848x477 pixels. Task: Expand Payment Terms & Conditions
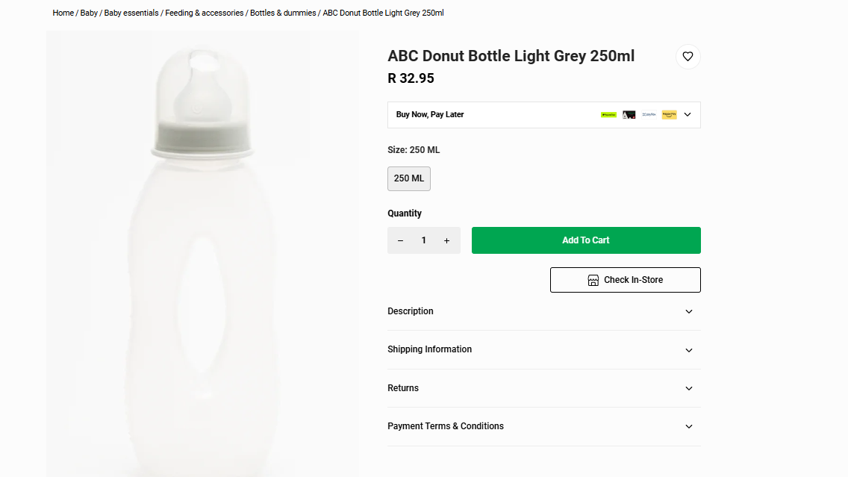tap(688, 426)
